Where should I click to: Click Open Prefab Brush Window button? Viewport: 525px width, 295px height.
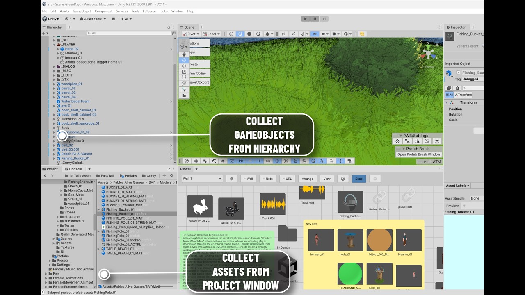point(419,154)
